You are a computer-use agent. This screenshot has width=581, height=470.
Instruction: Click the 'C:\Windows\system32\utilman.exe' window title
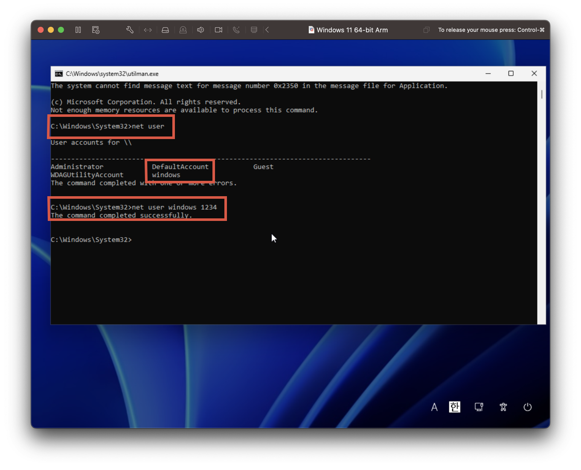(112, 74)
